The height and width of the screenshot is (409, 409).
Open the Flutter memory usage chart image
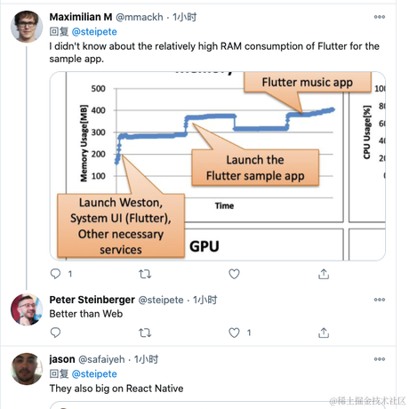point(218,166)
